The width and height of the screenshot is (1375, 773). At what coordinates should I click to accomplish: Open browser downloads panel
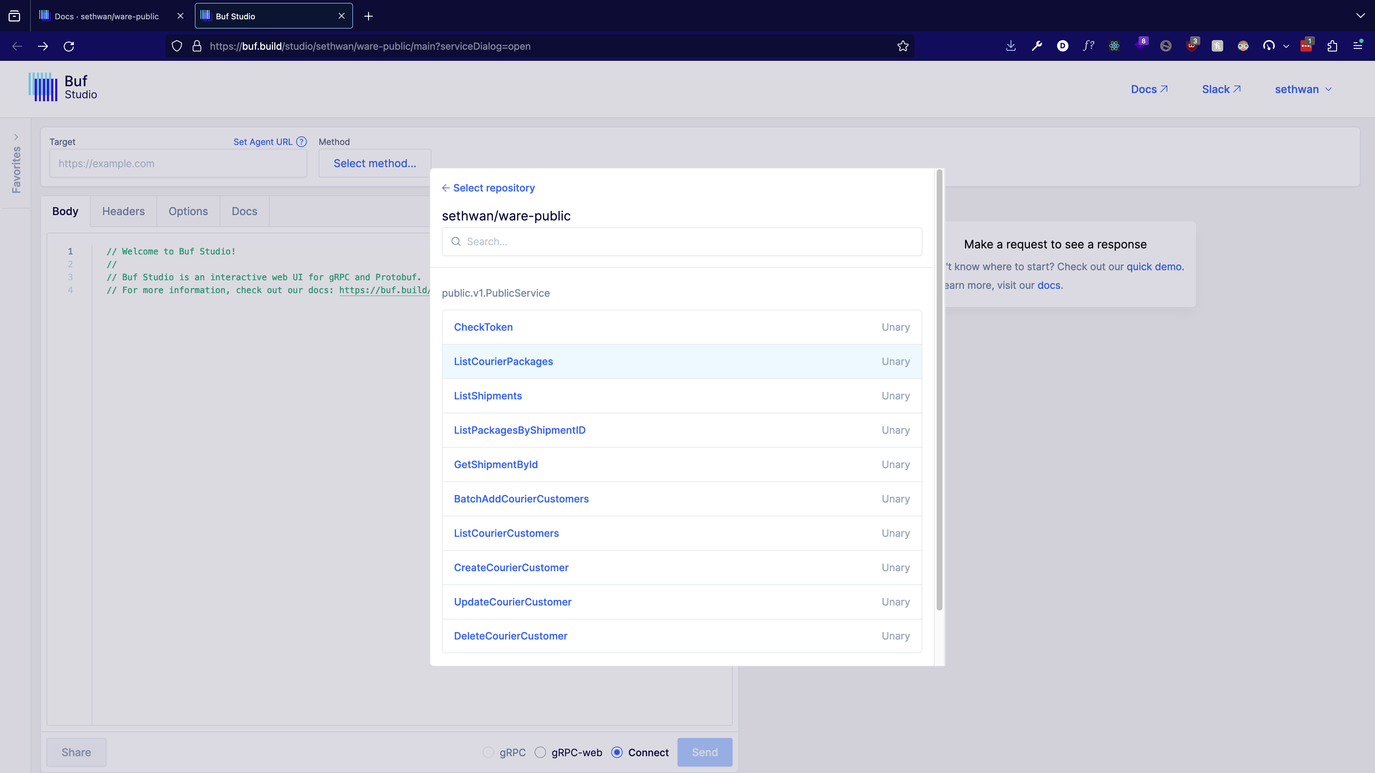(1010, 46)
